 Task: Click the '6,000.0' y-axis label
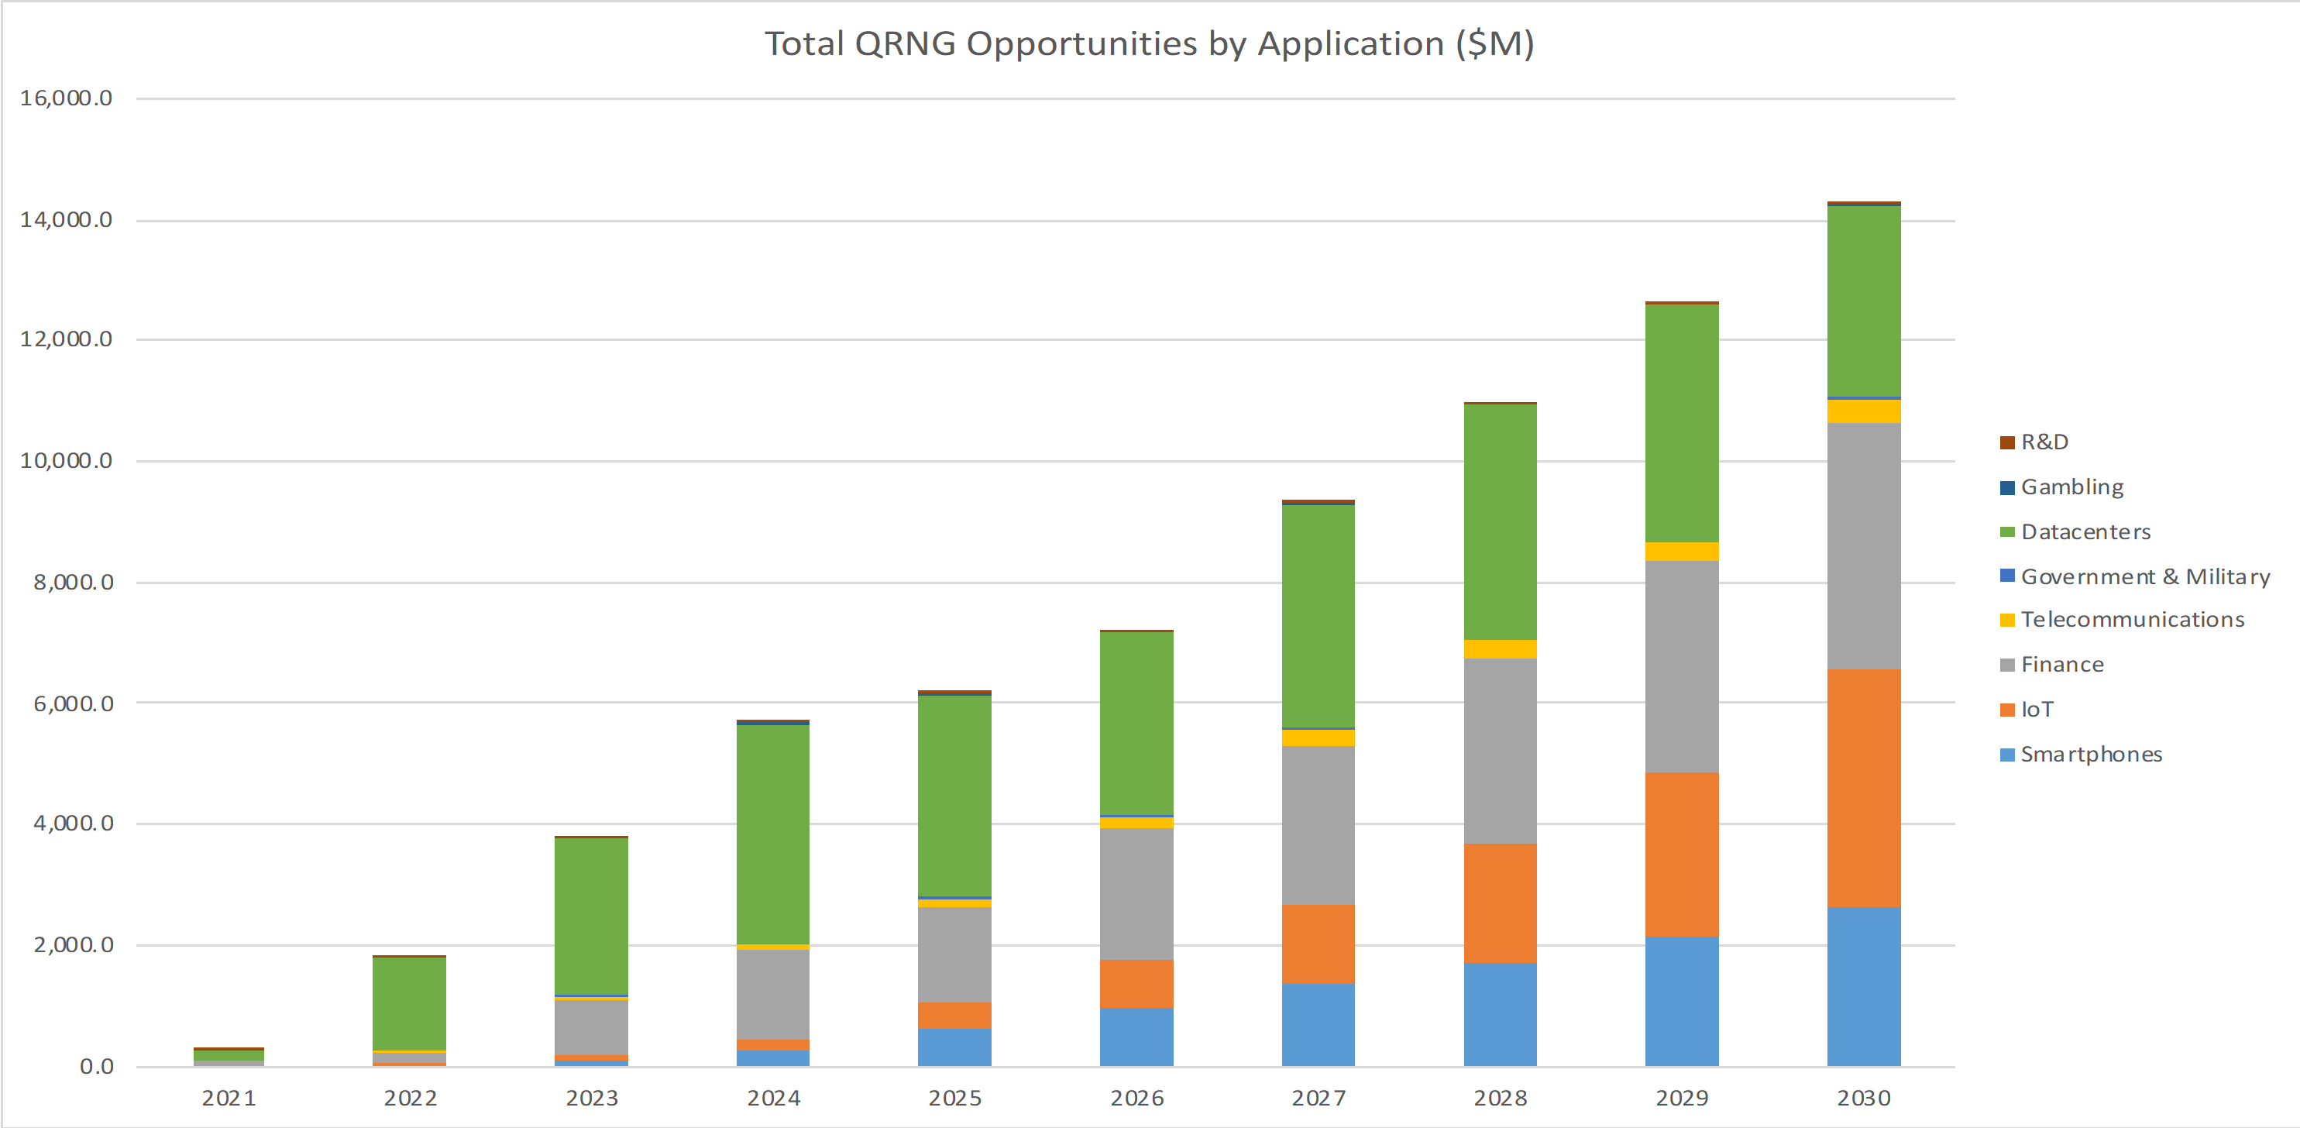74,703
